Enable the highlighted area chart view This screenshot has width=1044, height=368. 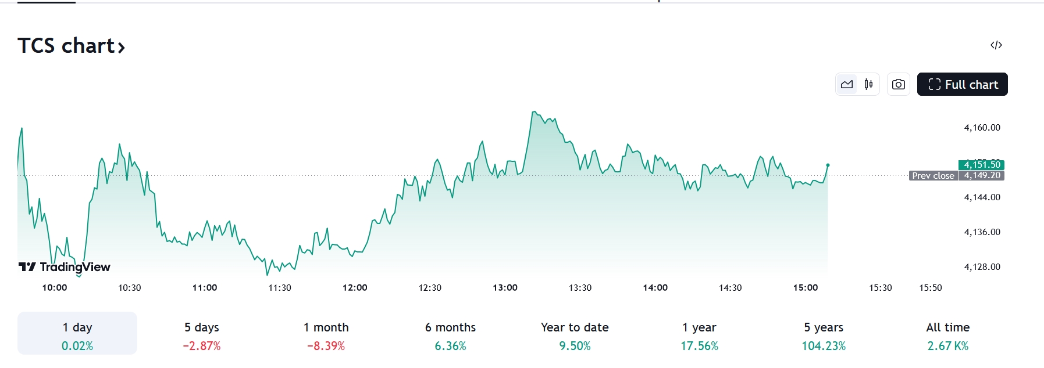[x=846, y=84]
